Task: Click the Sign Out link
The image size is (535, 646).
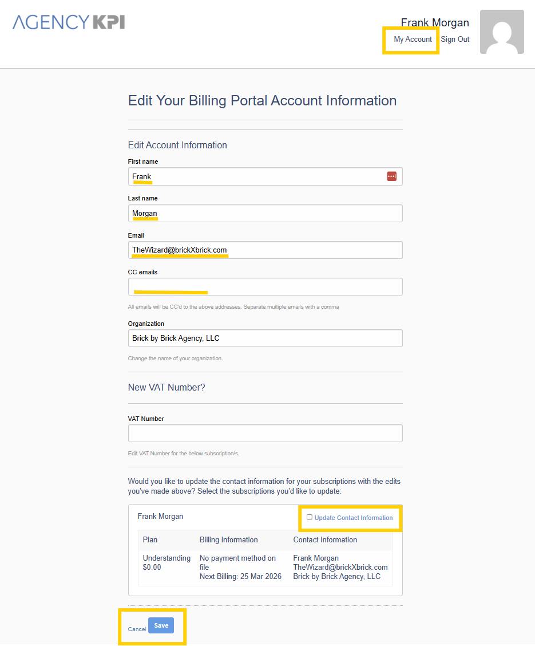Action: click(455, 40)
